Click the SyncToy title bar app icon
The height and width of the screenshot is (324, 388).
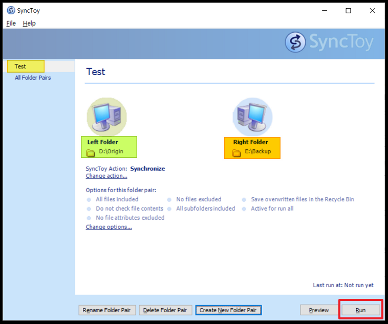click(x=11, y=10)
